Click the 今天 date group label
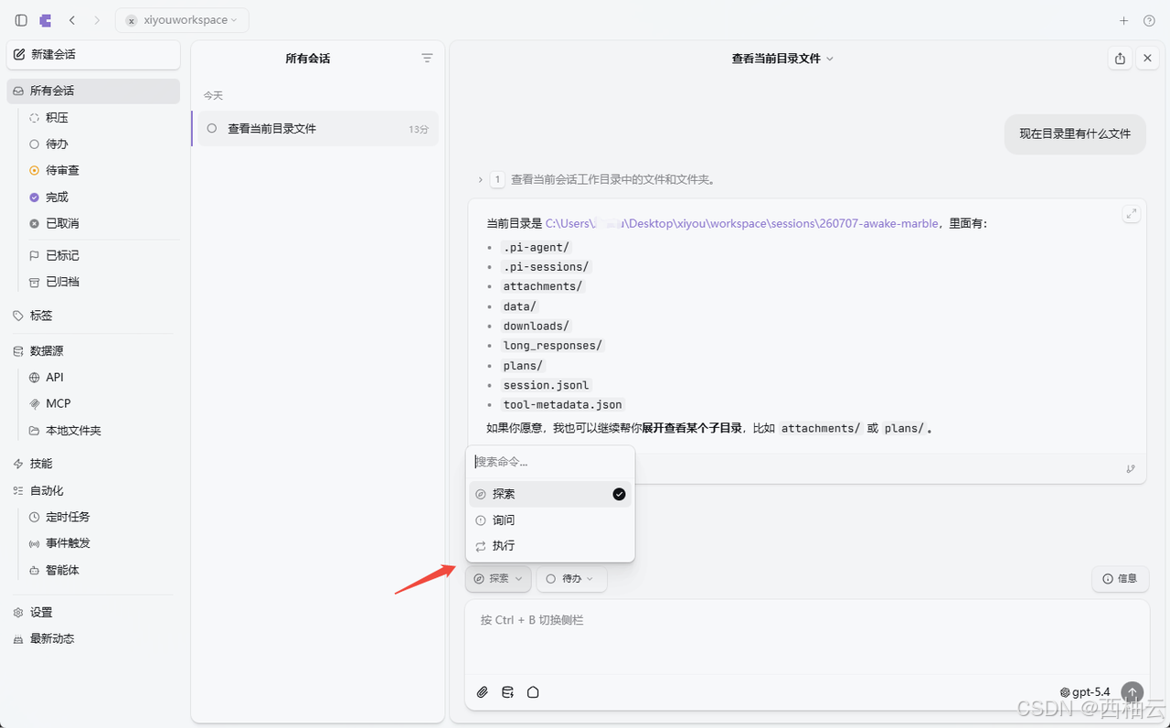 click(213, 95)
